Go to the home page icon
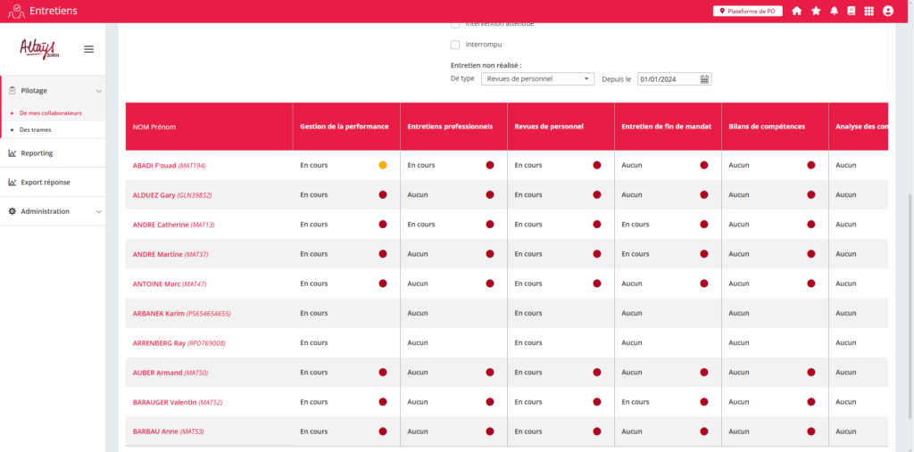Image resolution: width=914 pixels, height=452 pixels. 796,11
